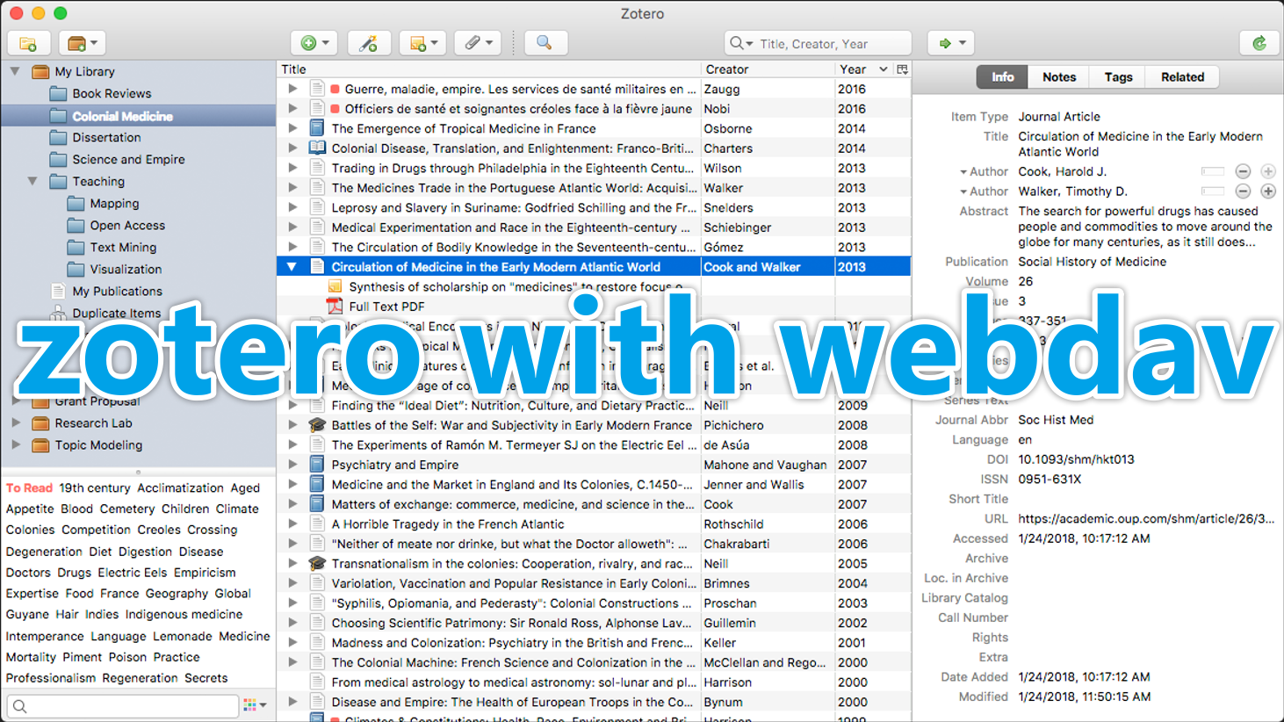Expand the Topic Modeling group
The height and width of the screenshot is (722, 1284).
pos(15,444)
